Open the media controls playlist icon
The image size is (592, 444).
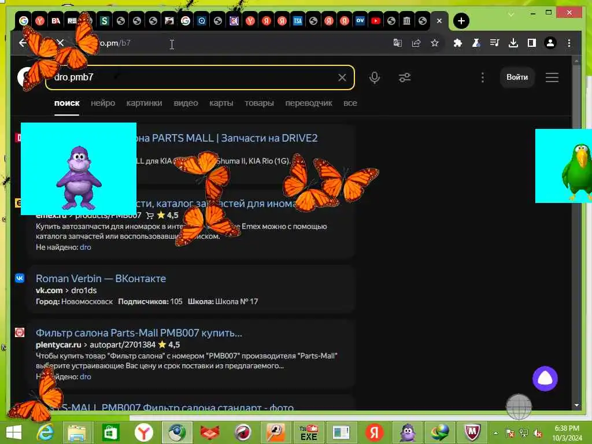(495, 43)
